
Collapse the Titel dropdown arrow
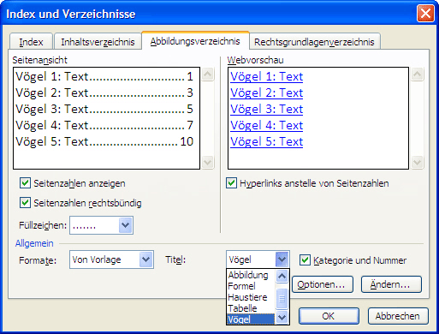[282, 259]
